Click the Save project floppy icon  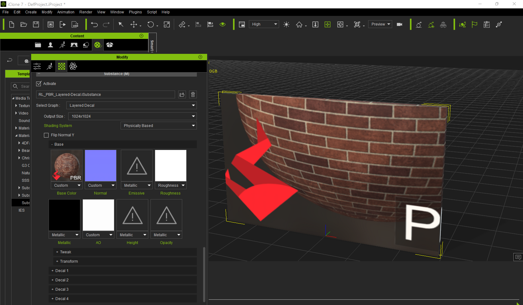click(x=36, y=24)
